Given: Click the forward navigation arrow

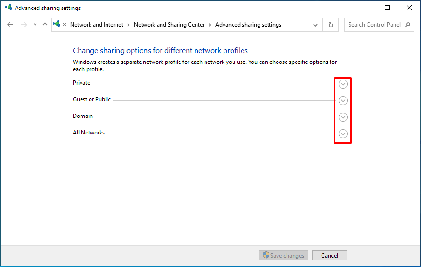Looking at the screenshot, I should pyautogui.click(x=24, y=25).
